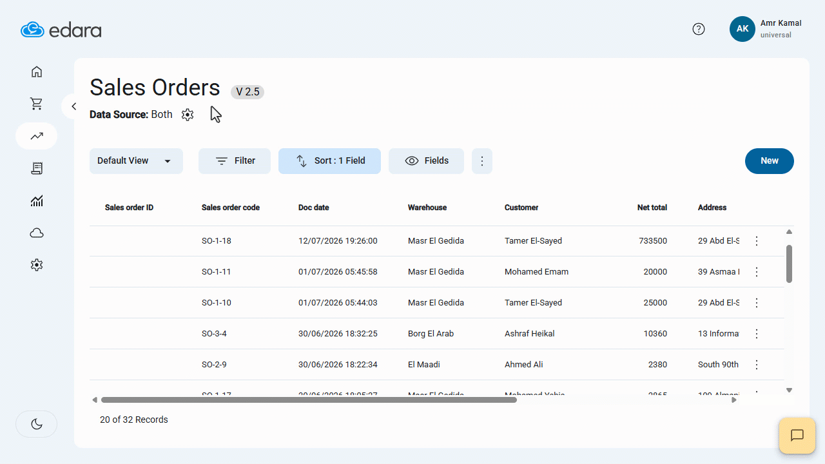The width and height of the screenshot is (825, 464).
Task: Open the bar chart reports sidebar icon
Action: coord(37,200)
